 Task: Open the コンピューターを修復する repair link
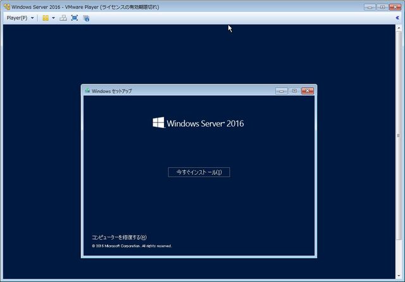119,237
